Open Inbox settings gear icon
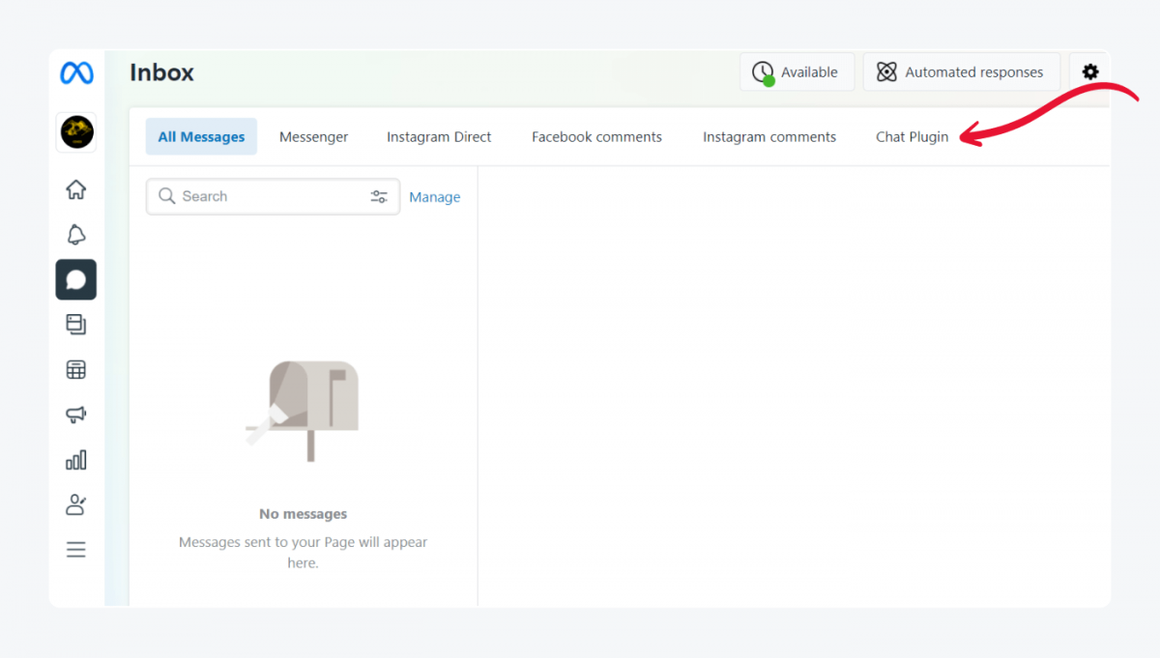 coord(1090,72)
